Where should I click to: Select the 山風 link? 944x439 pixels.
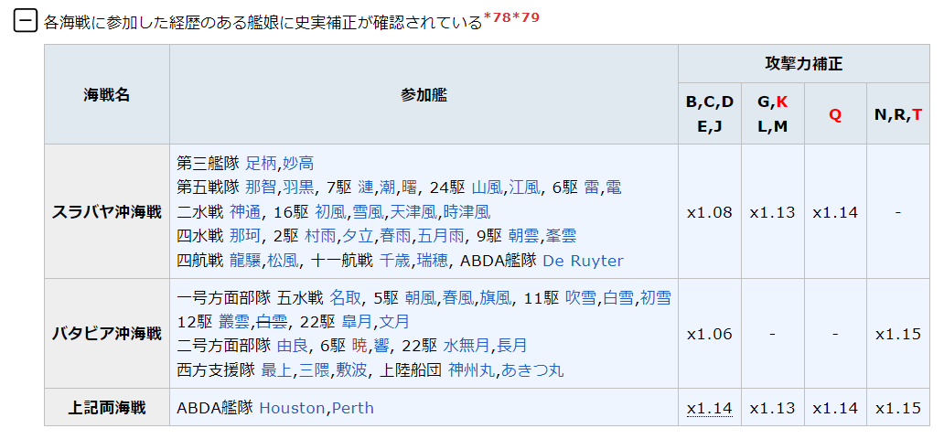(x=487, y=187)
